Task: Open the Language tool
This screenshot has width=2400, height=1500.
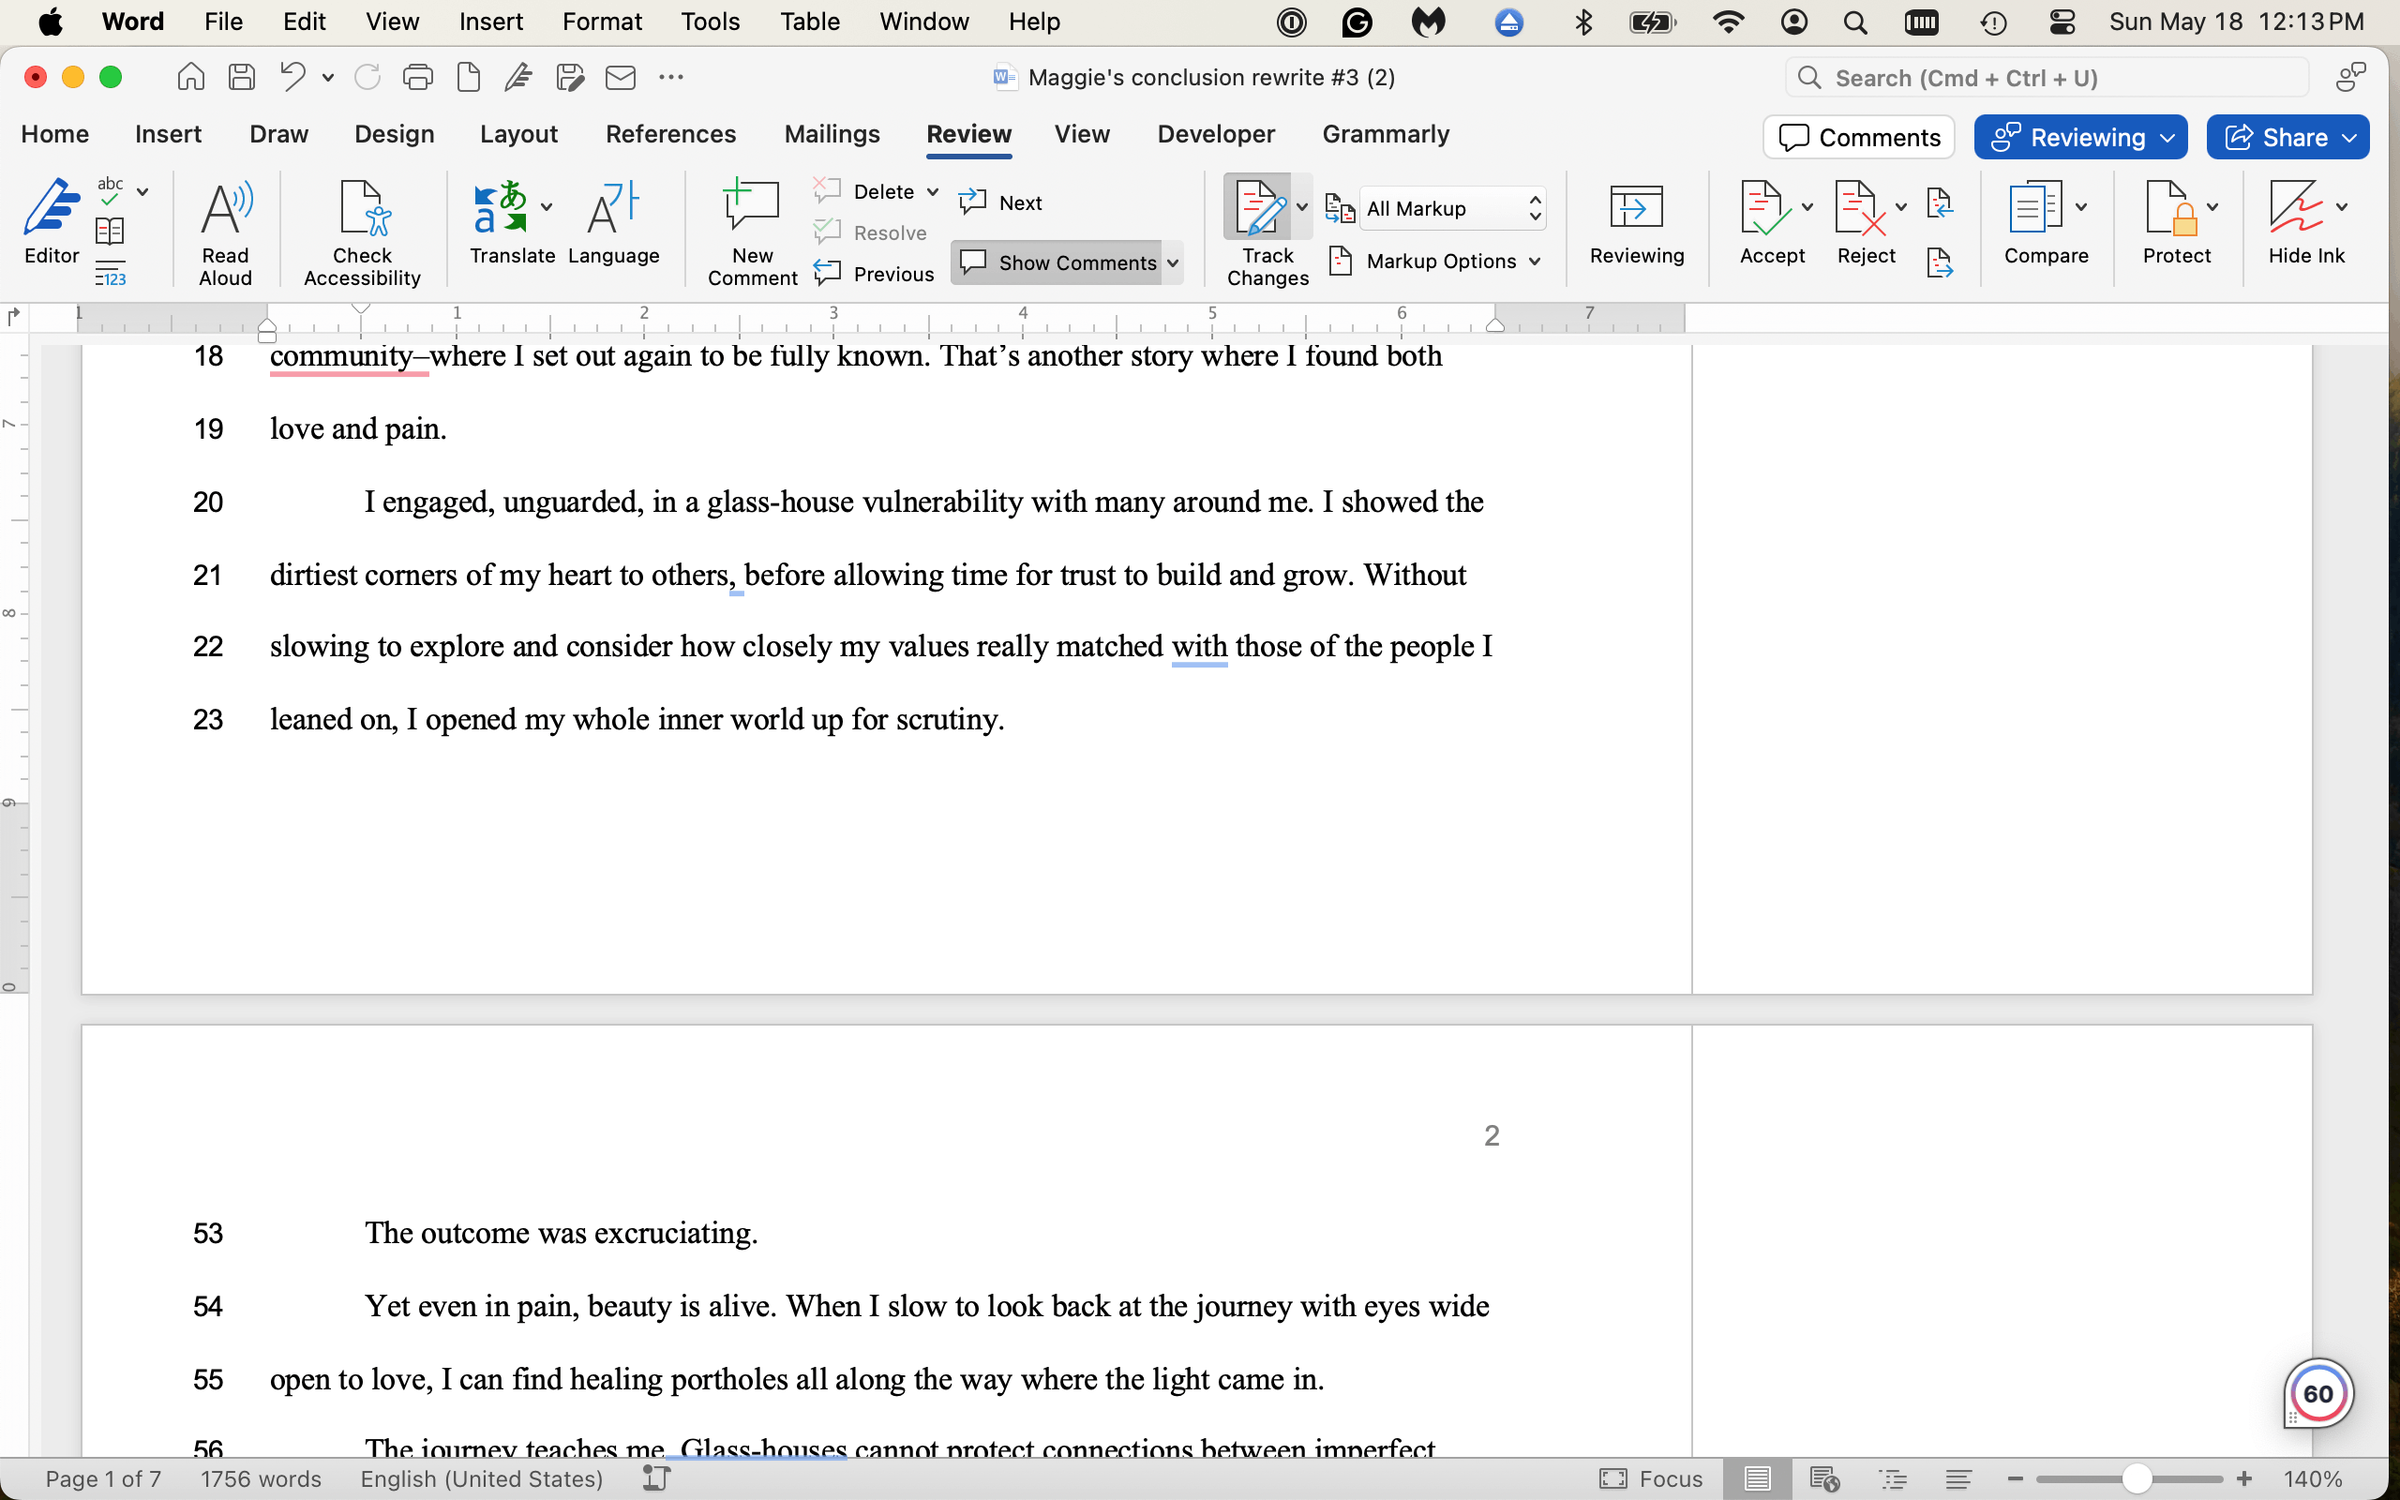Action: pos(614,222)
